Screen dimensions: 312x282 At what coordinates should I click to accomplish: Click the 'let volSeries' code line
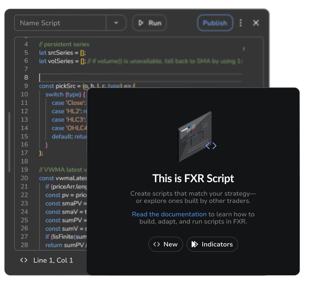click(141, 61)
